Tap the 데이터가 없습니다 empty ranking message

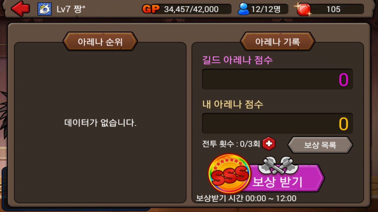100,123
